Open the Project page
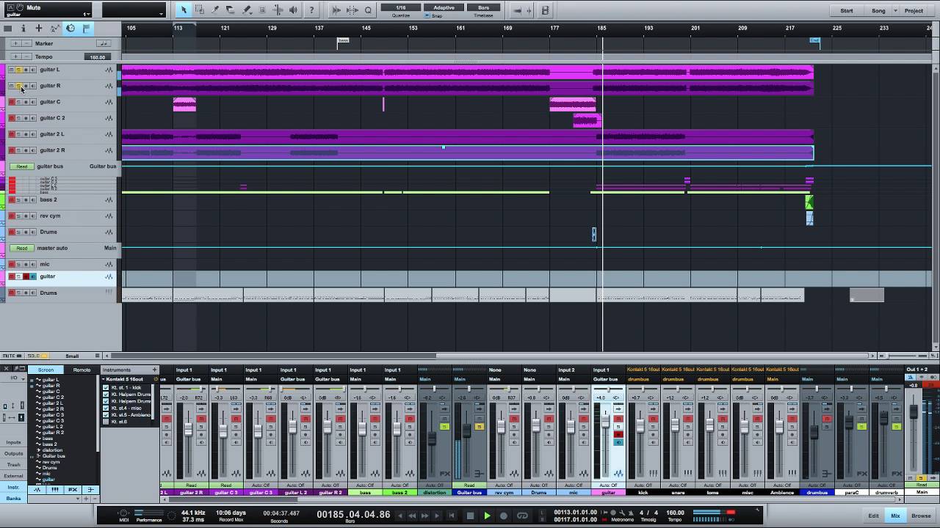The height and width of the screenshot is (528, 940). coord(914,10)
